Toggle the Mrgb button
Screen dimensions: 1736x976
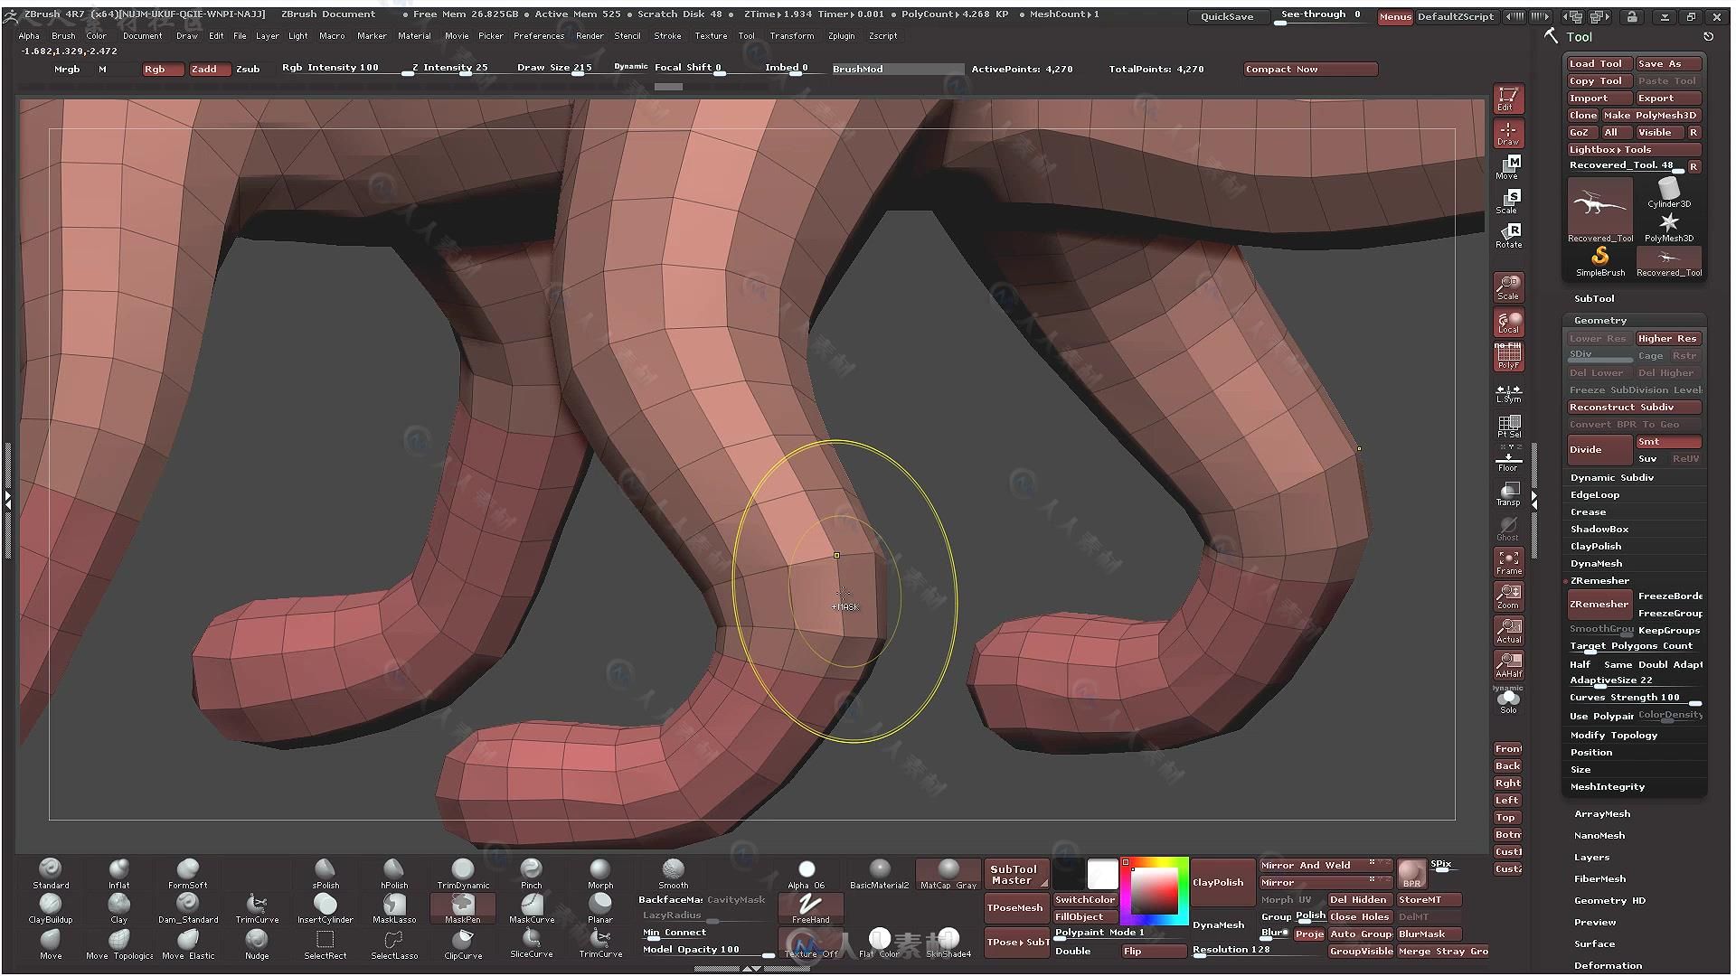67,70
